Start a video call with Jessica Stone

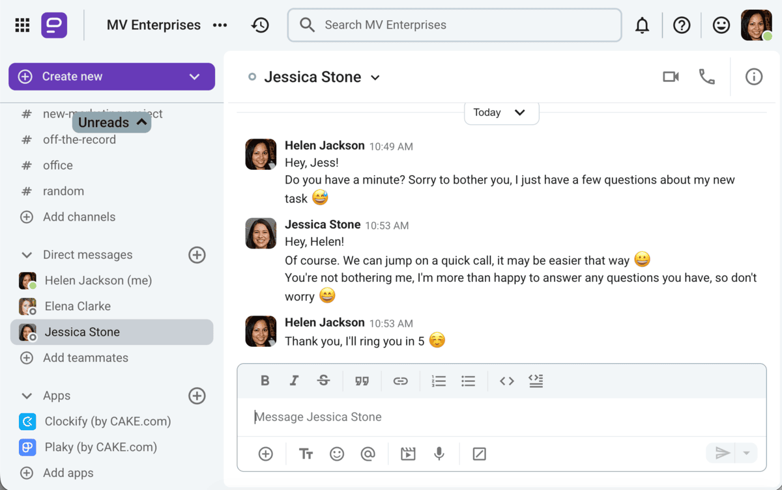671,77
